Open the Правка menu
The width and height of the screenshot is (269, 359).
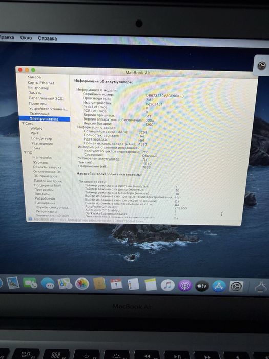click(7, 37)
